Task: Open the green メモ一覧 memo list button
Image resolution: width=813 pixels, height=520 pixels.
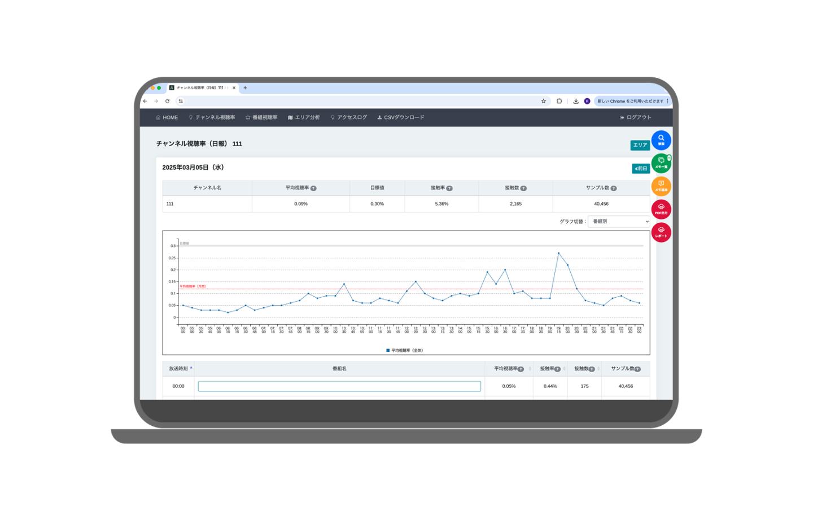Action: pos(661,163)
